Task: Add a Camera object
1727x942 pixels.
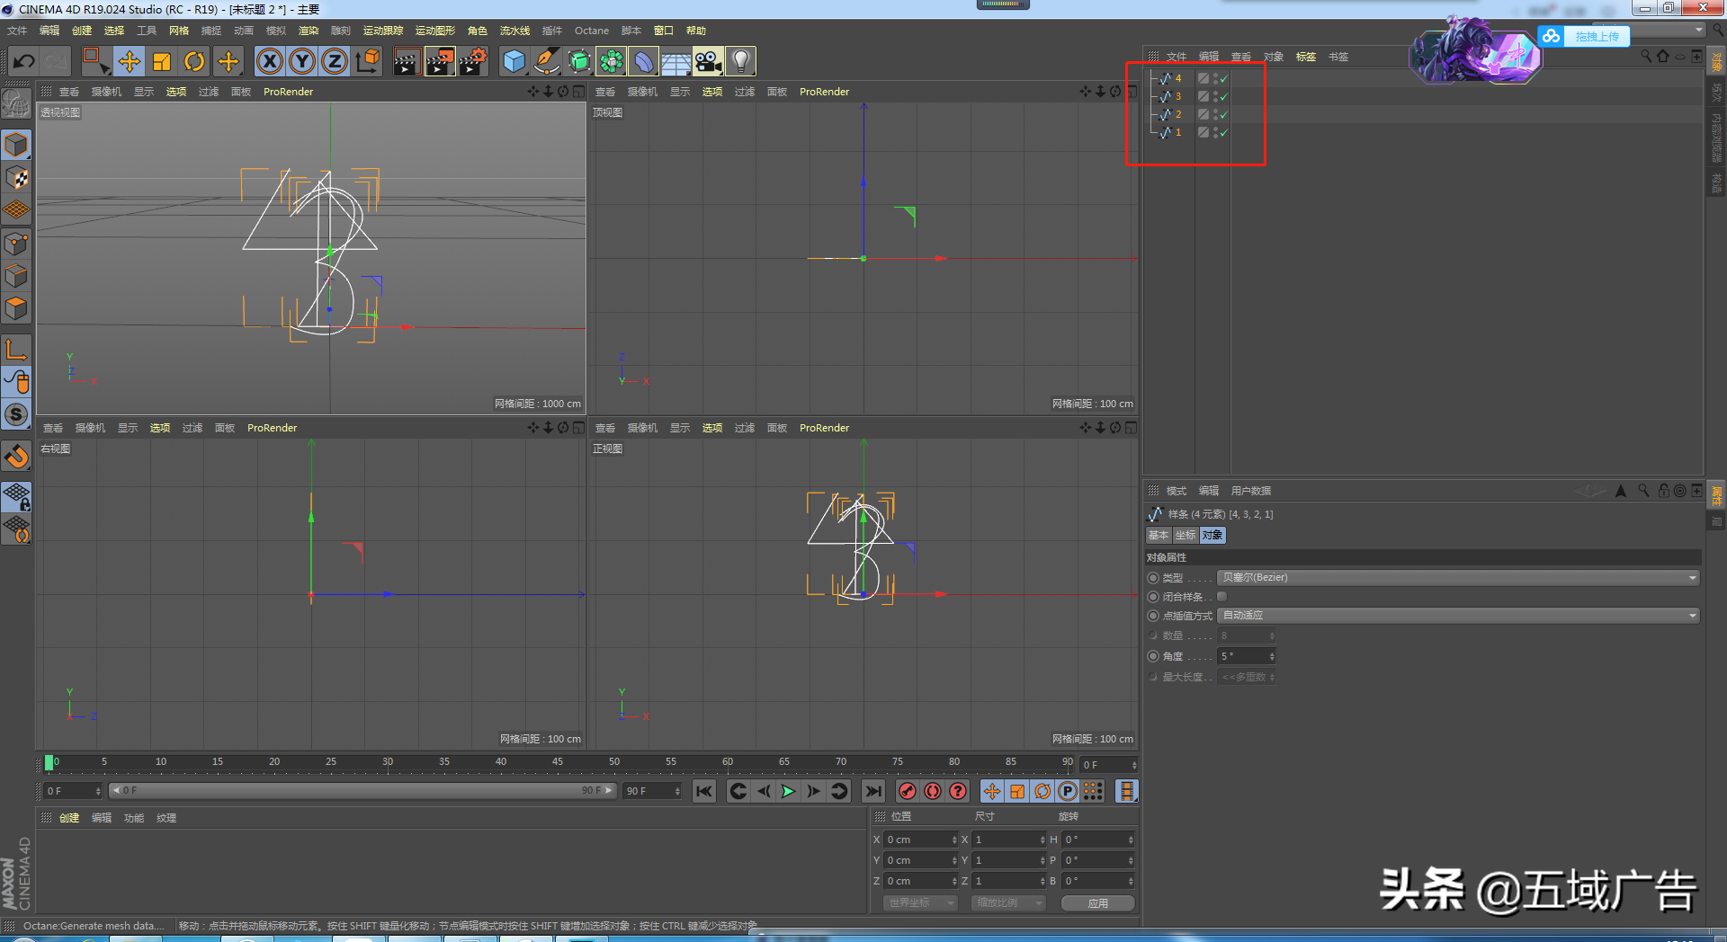Action: point(709,61)
